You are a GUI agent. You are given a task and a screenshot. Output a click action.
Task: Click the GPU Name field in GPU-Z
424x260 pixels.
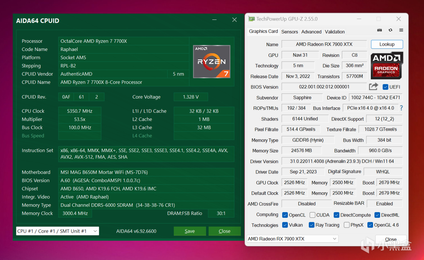pos(324,44)
